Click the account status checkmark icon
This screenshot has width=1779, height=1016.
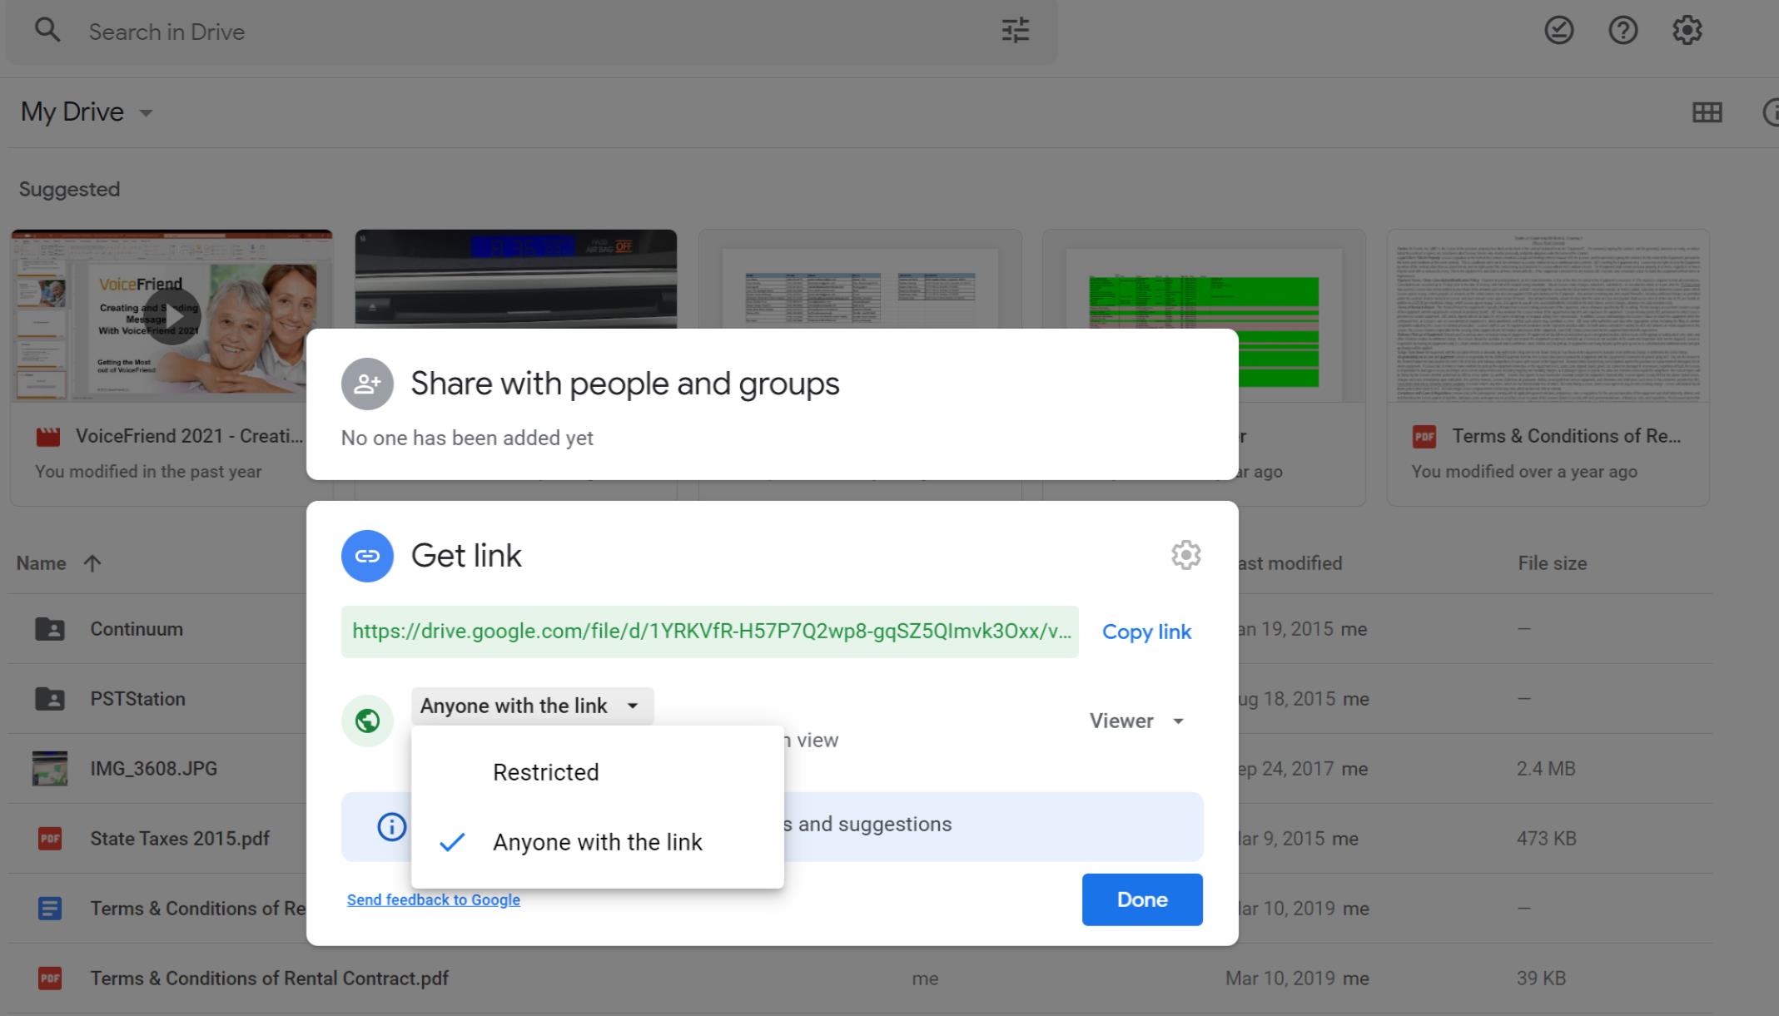[1558, 31]
